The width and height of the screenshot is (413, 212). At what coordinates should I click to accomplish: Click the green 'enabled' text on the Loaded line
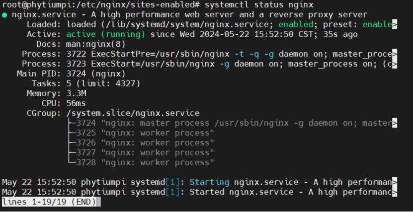(296, 24)
